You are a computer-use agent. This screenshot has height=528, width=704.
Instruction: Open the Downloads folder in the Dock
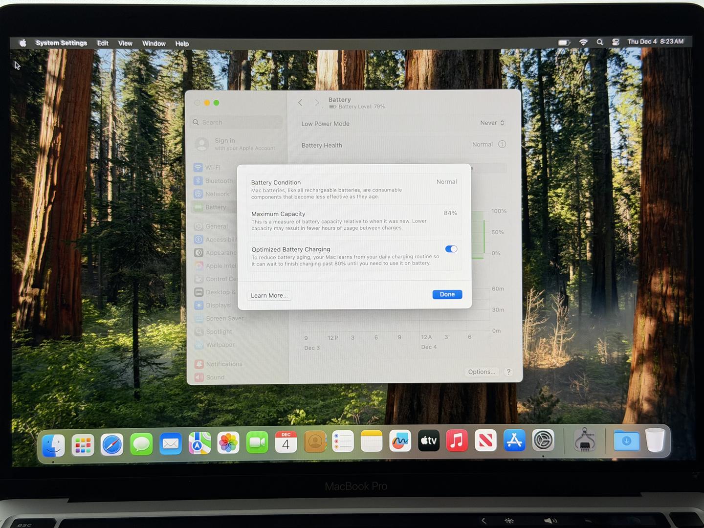[x=626, y=440]
